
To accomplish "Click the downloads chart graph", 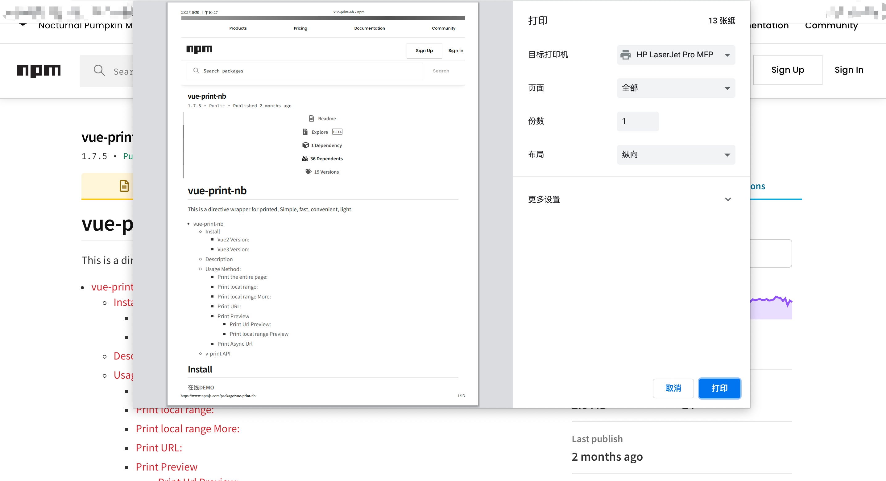I will (x=771, y=307).
